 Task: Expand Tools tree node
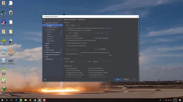point(44,57)
